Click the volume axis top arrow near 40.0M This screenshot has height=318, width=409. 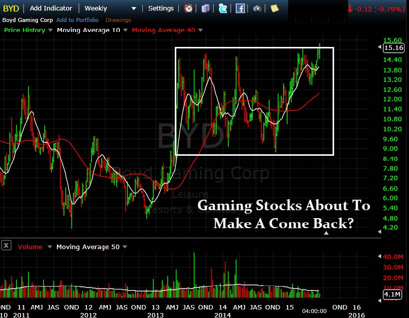pyautogui.click(x=380, y=256)
